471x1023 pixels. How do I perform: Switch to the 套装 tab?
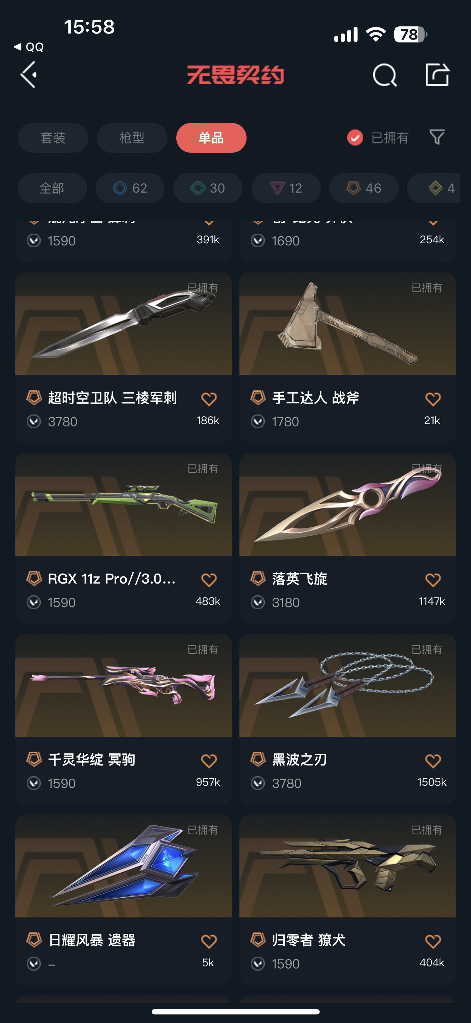53,138
